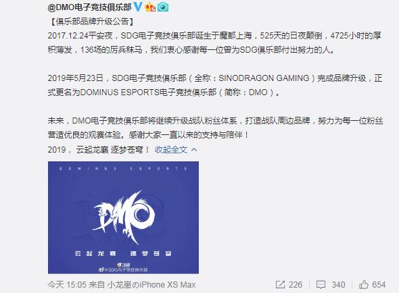Click the teal camera badge icon
Screen dimensions: 399x293
(x=163, y=7)
